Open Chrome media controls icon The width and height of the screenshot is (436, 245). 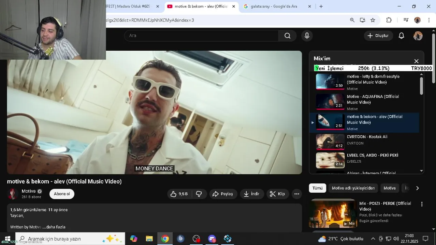click(x=406, y=20)
